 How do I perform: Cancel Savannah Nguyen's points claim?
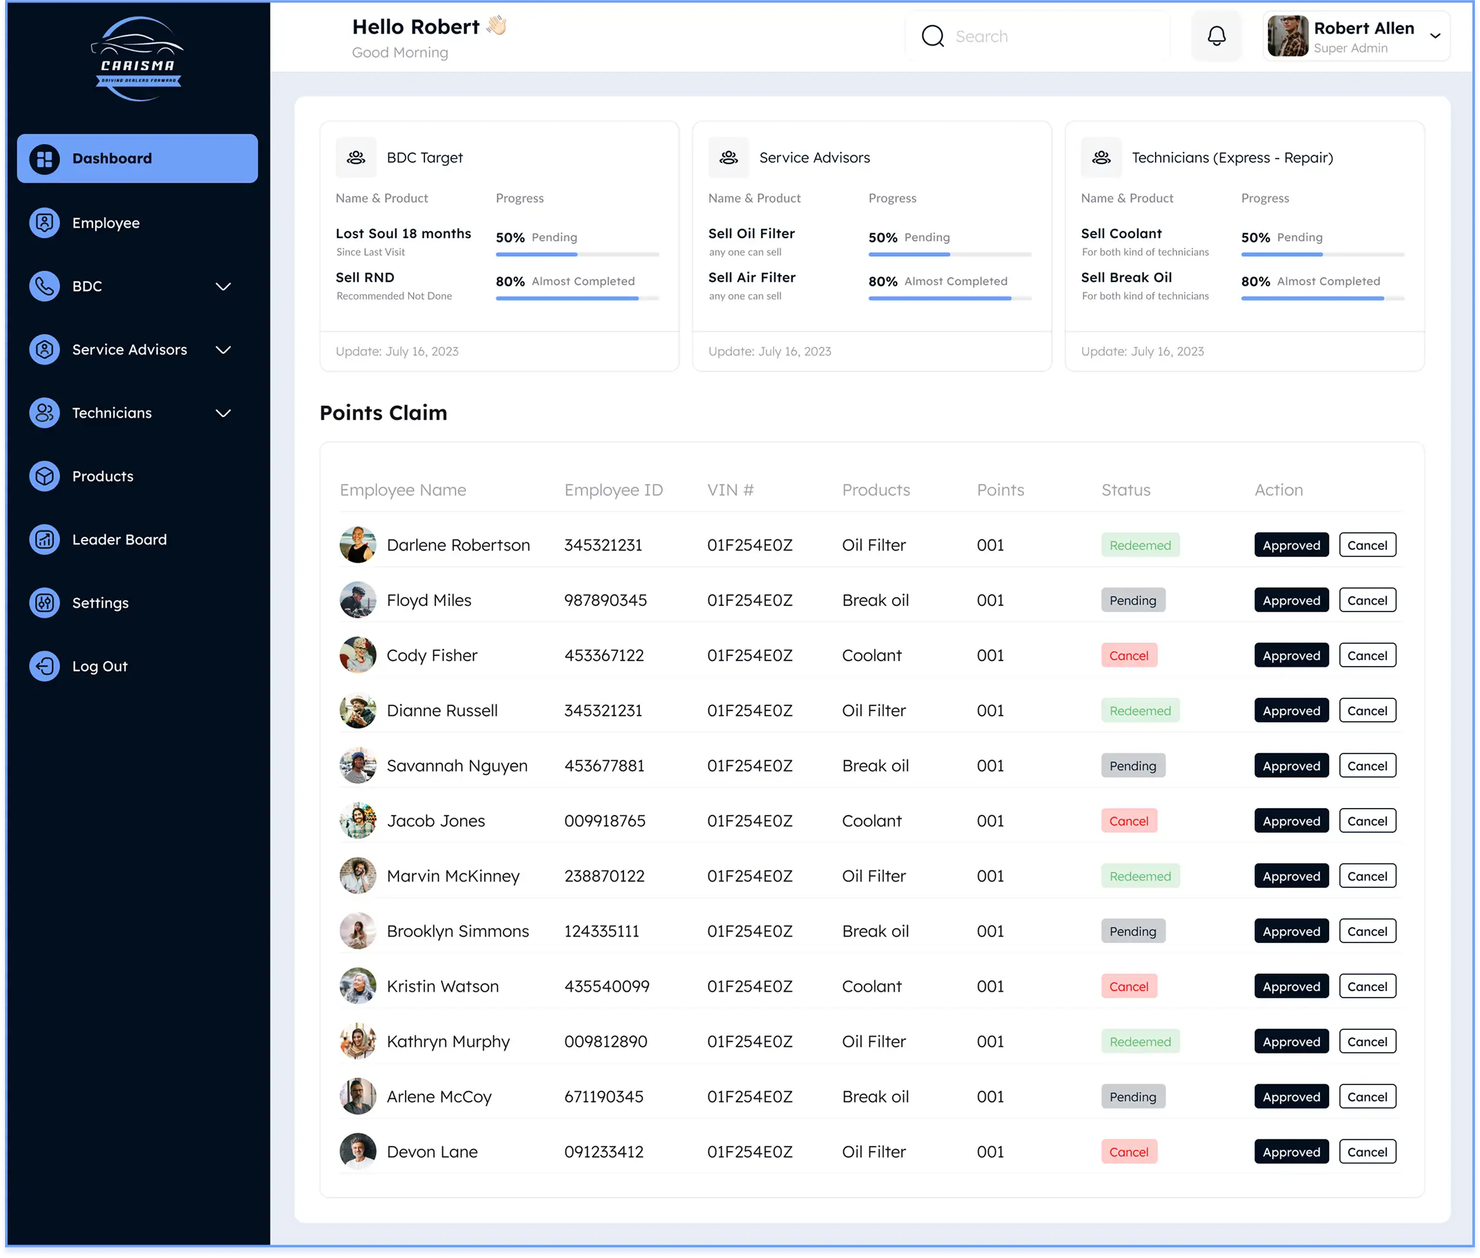(1367, 766)
